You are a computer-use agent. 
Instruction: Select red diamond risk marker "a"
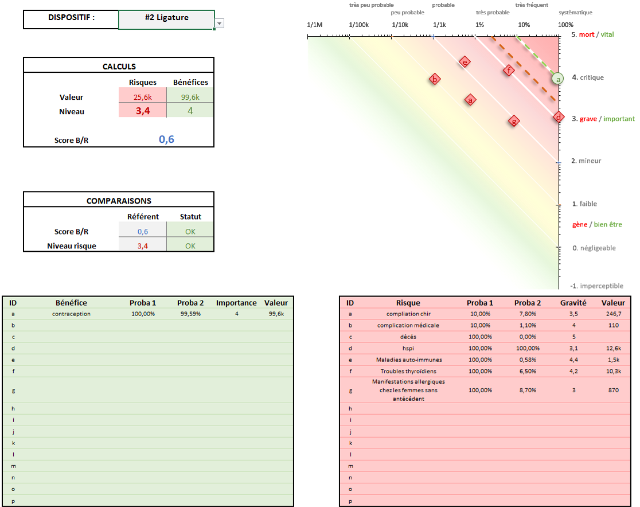coord(470,100)
